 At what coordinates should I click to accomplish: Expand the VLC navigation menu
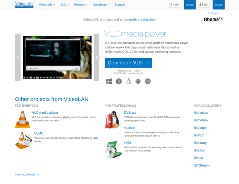pyautogui.click(x=64, y=5)
